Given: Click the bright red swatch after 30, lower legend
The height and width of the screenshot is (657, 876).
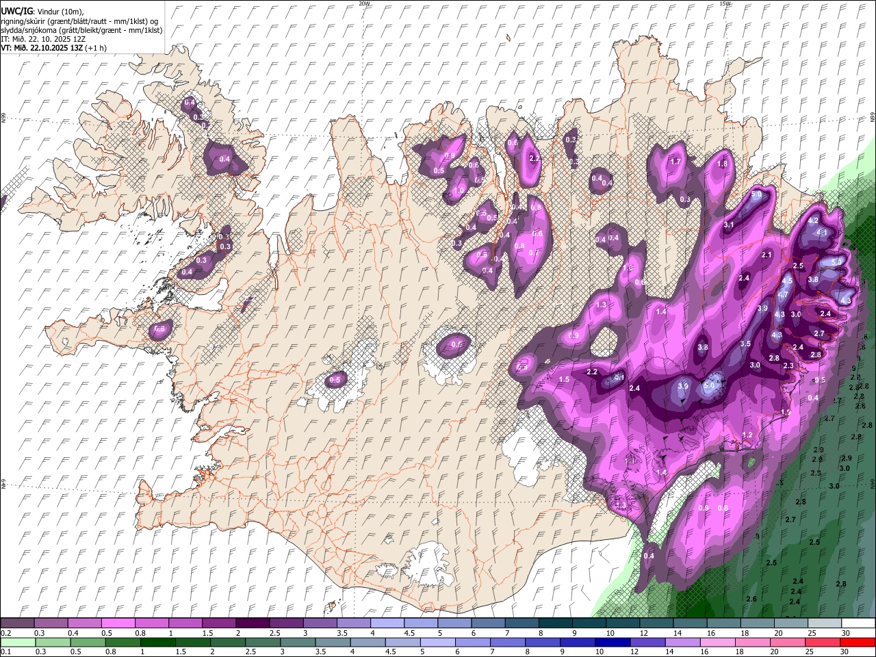Looking at the screenshot, I should (x=857, y=643).
